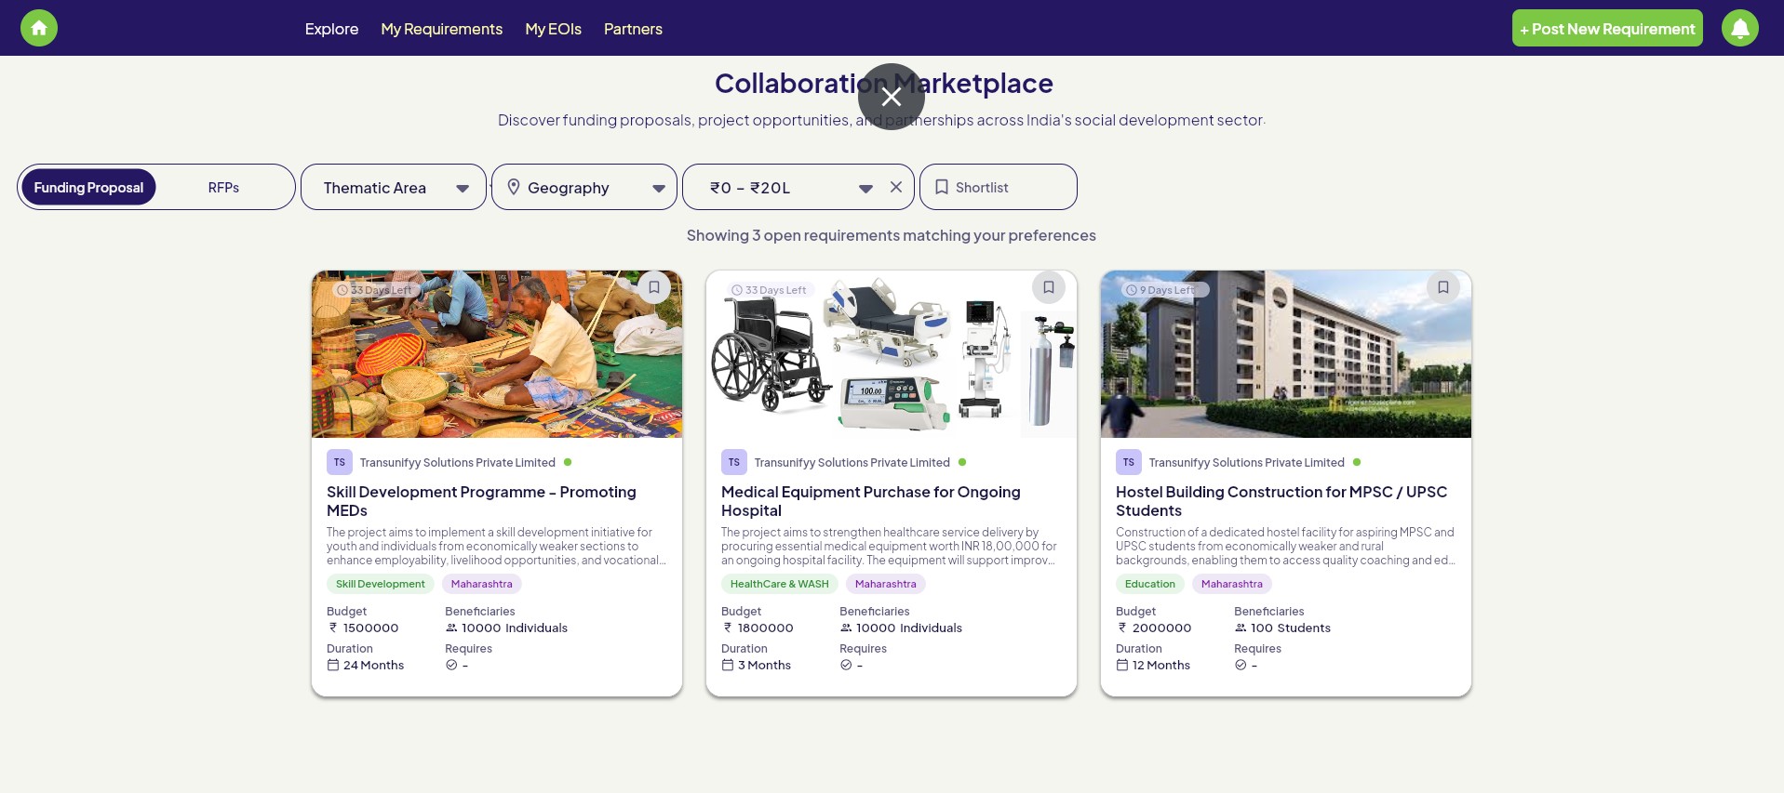Click TS avatar on Skill Development card

(340, 462)
